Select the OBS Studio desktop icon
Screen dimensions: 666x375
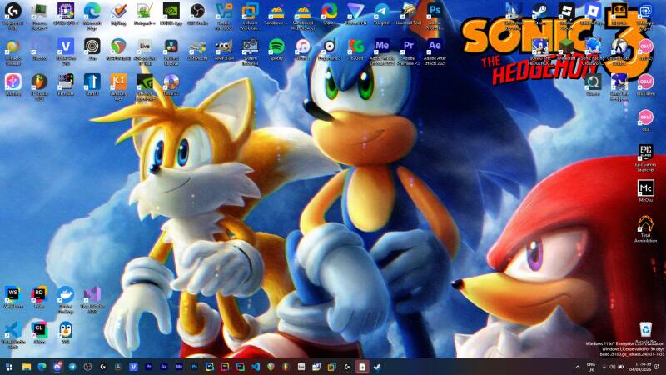click(197, 12)
